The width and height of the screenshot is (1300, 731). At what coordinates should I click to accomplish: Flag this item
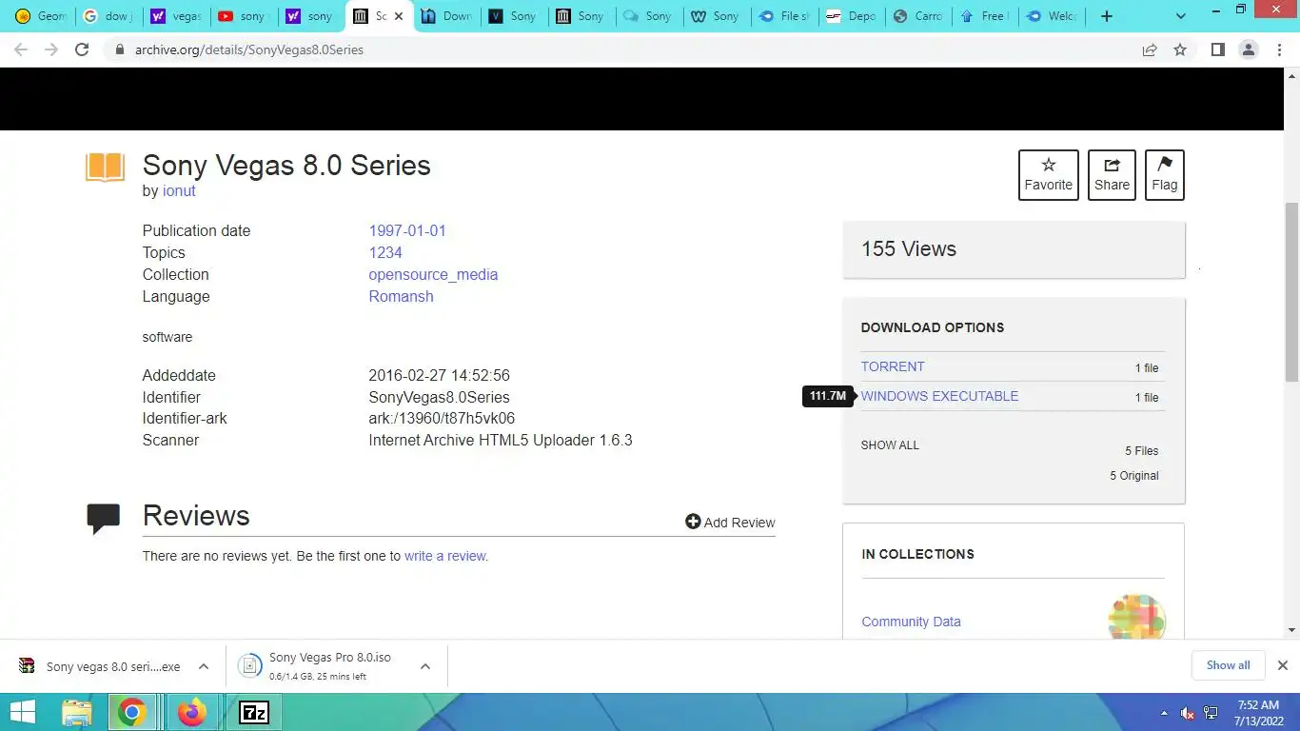(x=1164, y=175)
